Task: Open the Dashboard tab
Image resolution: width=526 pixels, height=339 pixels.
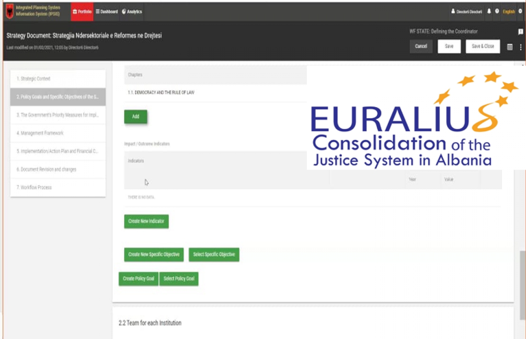Action: (107, 12)
